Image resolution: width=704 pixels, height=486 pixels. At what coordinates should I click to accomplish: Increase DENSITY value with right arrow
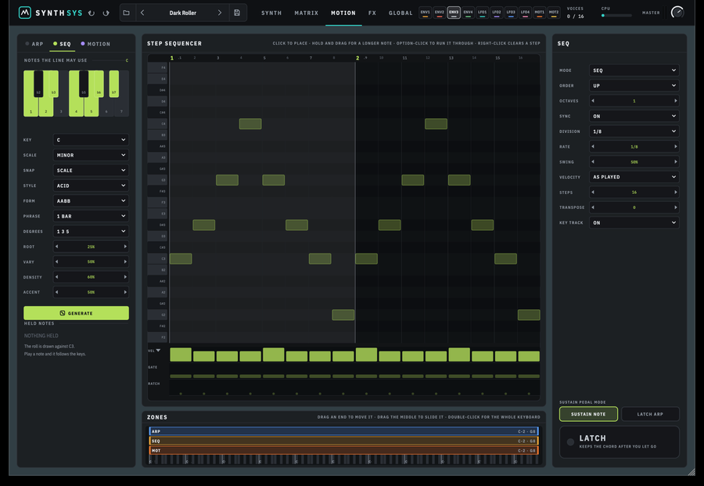point(125,277)
